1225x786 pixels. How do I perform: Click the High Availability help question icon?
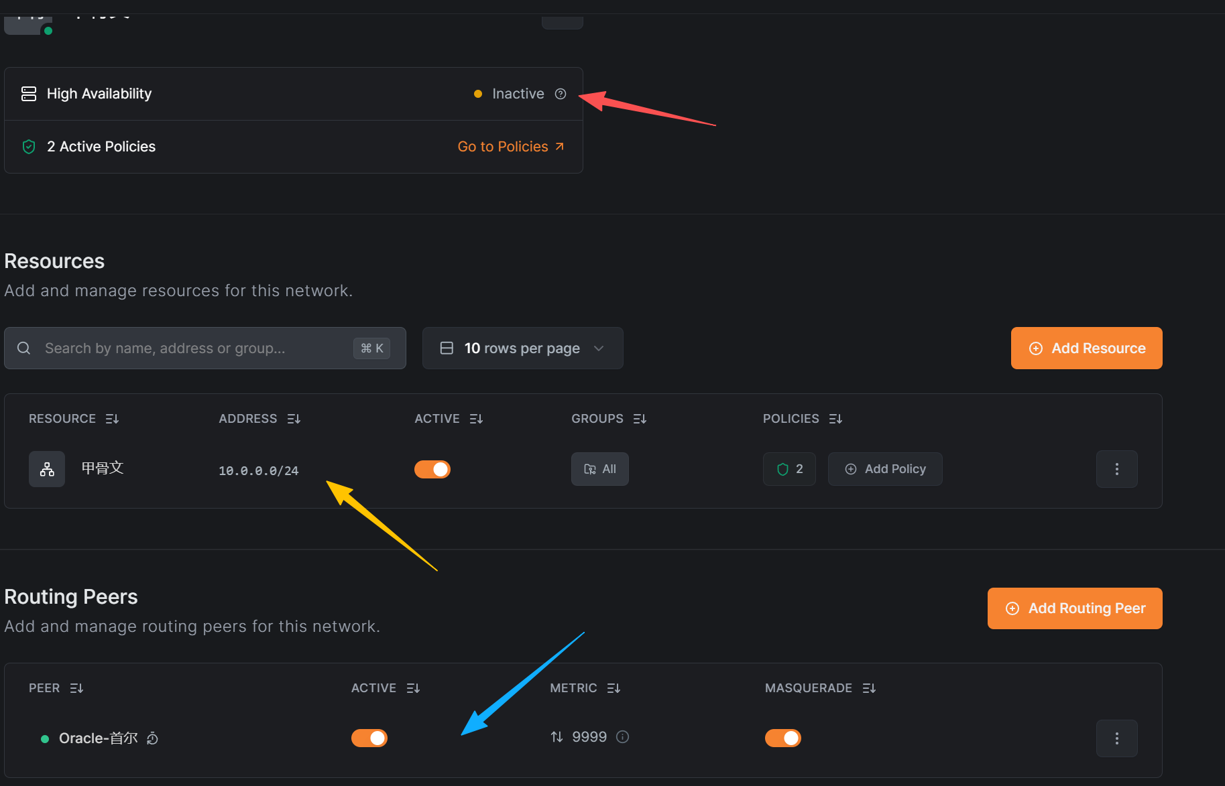pos(561,94)
